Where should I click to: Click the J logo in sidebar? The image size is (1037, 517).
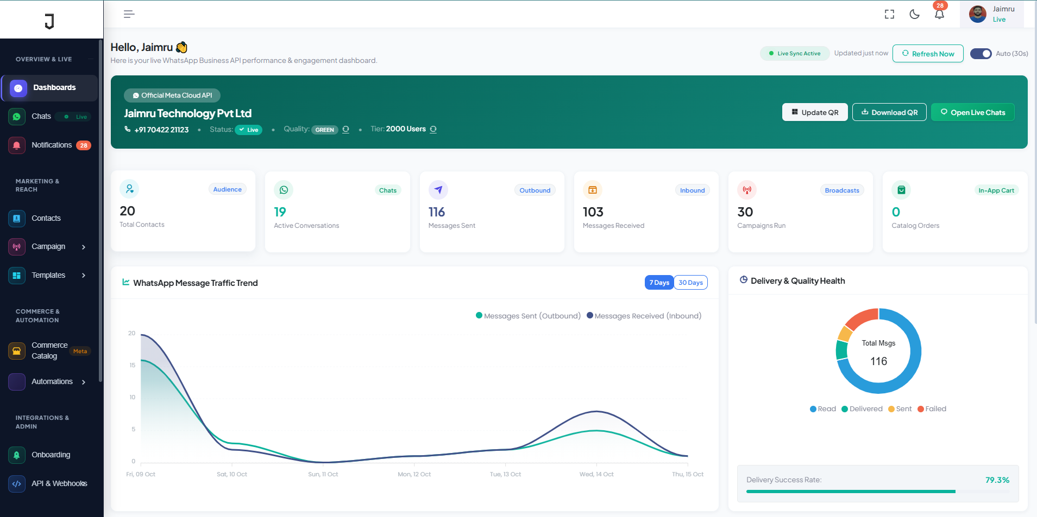click(49, 21)
